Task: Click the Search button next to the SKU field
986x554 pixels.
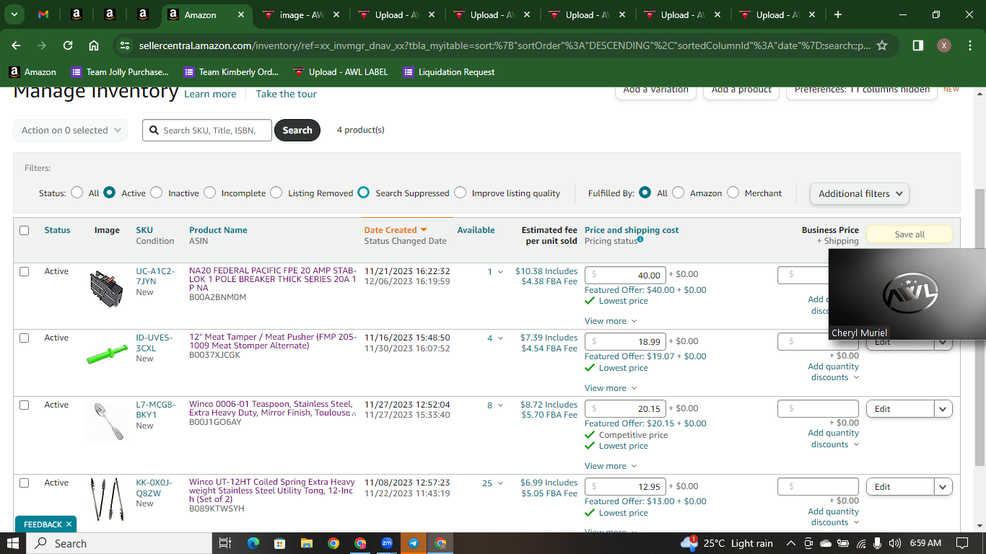Action: click(297, 130)
